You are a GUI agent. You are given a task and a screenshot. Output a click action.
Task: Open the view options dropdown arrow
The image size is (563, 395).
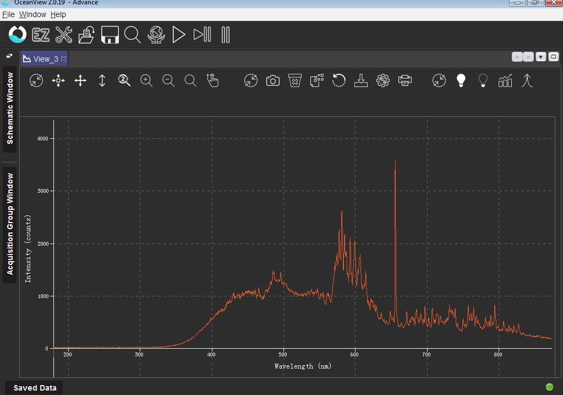tap(540, 56)
